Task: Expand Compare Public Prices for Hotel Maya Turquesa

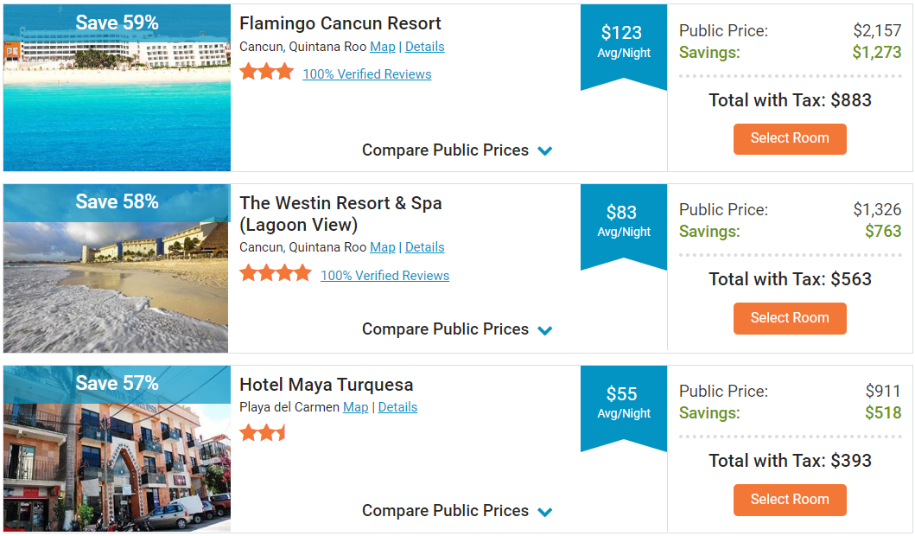Action: [x=457, y=511]
